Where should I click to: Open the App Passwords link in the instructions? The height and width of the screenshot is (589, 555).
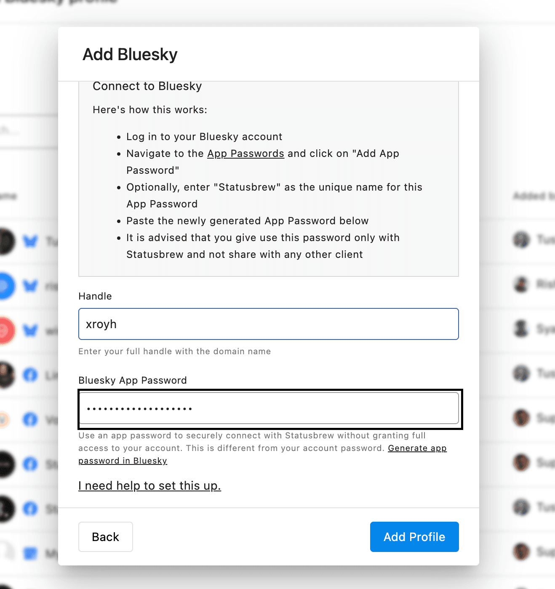(x=245, y=154)
